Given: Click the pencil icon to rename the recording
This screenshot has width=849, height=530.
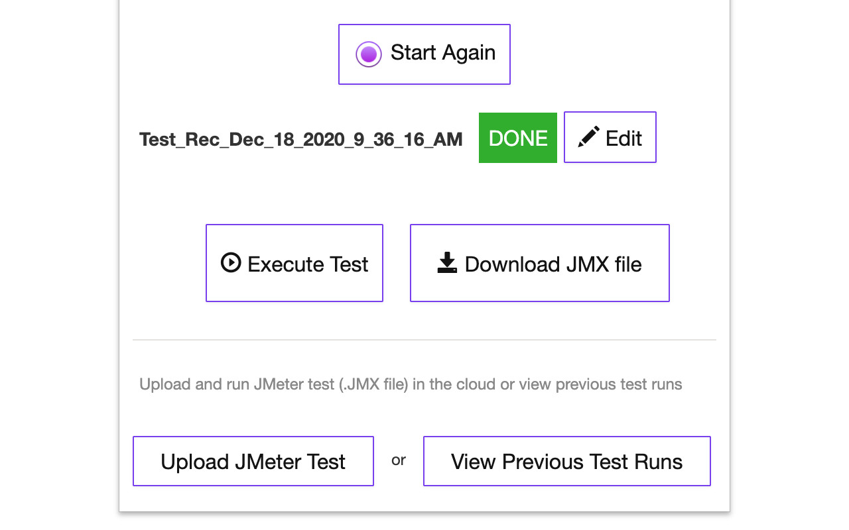Looking at the screenshot, I should tap(588, 136).
